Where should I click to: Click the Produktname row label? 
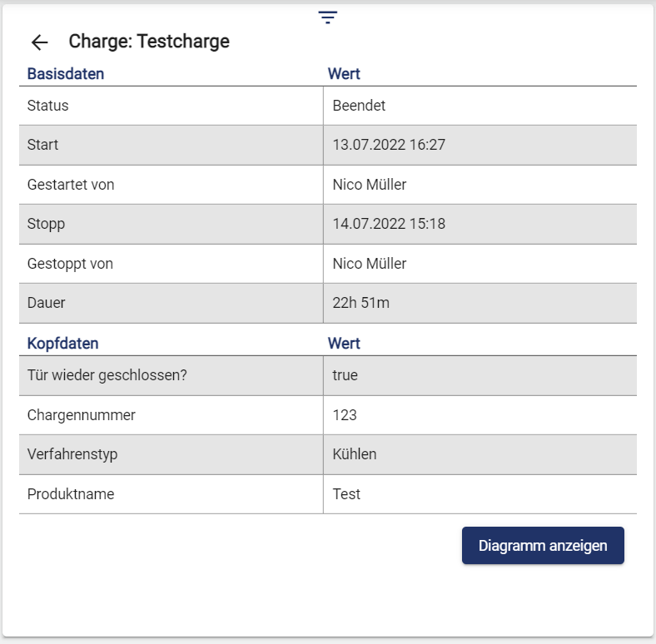click(71, 494)
